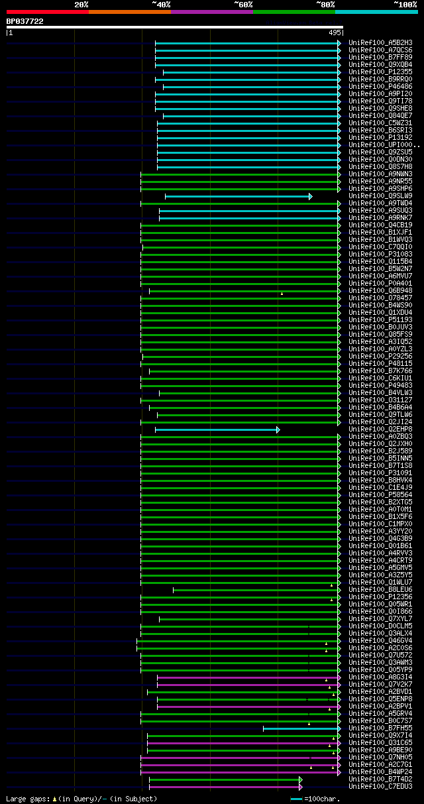Click the white query sequence bar
This screenshot has height=804, width=424.
[x=175, y=27]
